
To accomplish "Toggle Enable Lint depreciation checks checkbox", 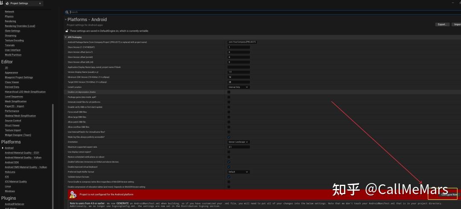I will [x=229, y=92].
